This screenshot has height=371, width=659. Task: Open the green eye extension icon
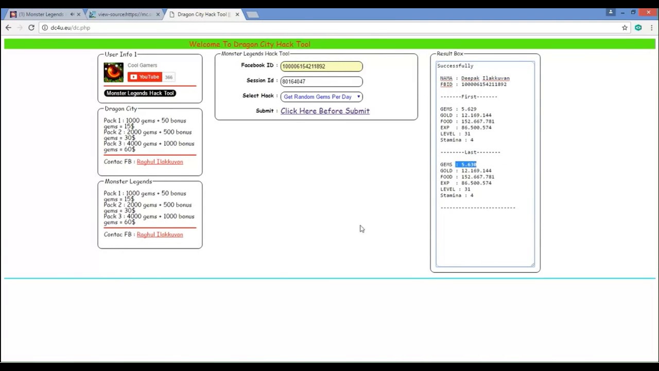coord(638,28)
